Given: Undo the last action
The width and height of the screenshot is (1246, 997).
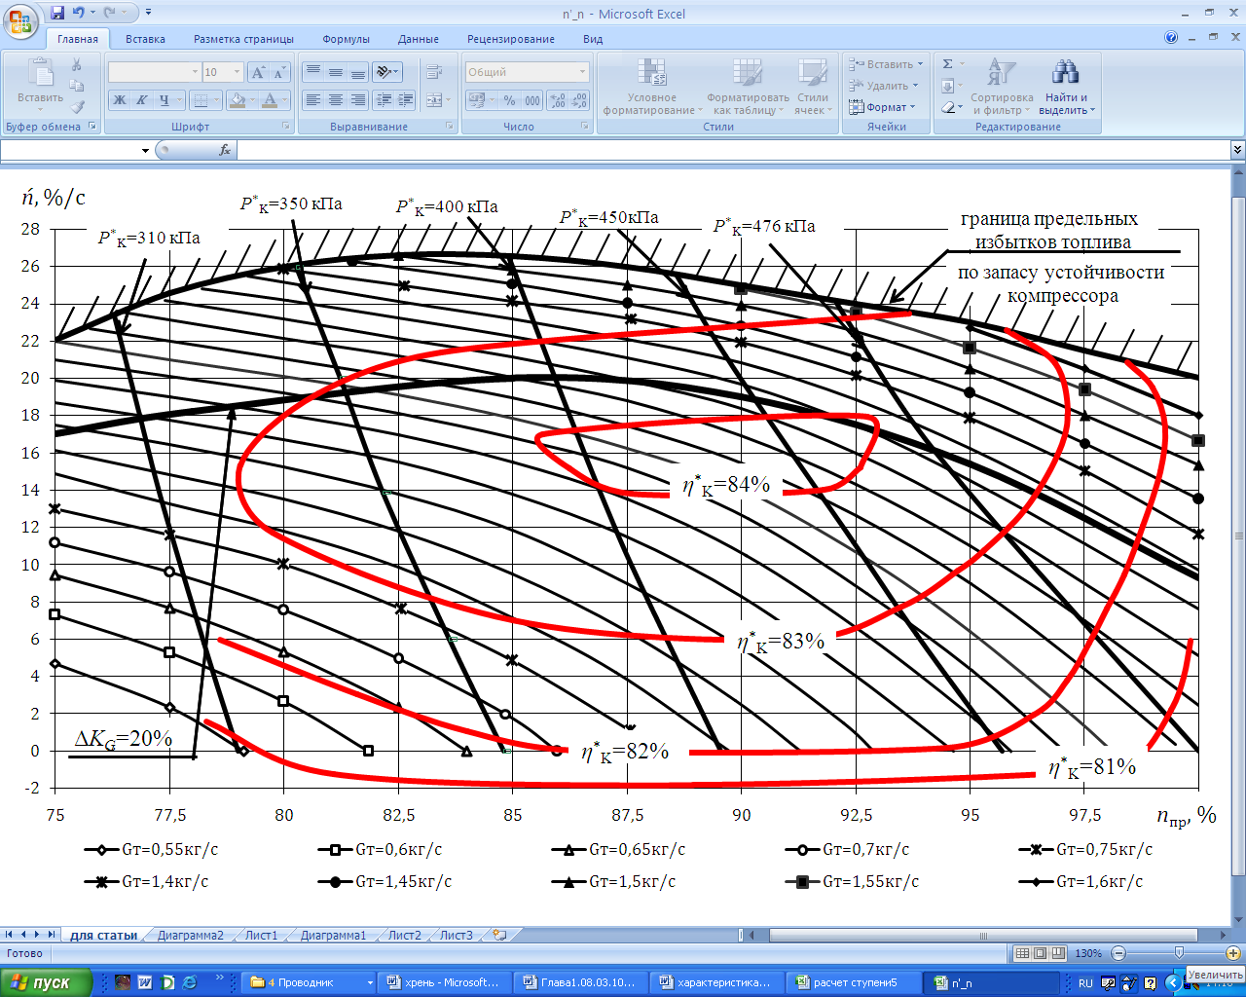Looking at the screenshot, I should pos(79,13).
